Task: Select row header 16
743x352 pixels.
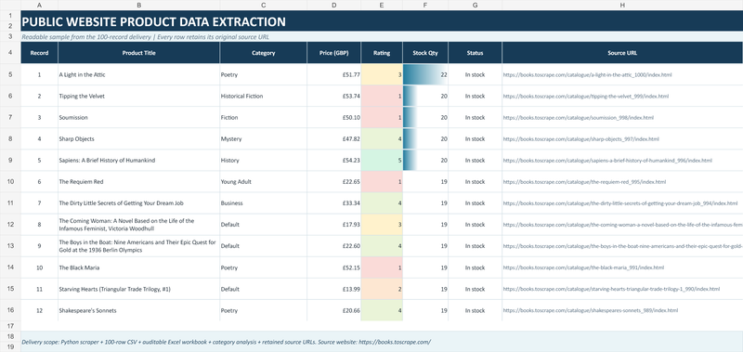Action: point(10,310)
